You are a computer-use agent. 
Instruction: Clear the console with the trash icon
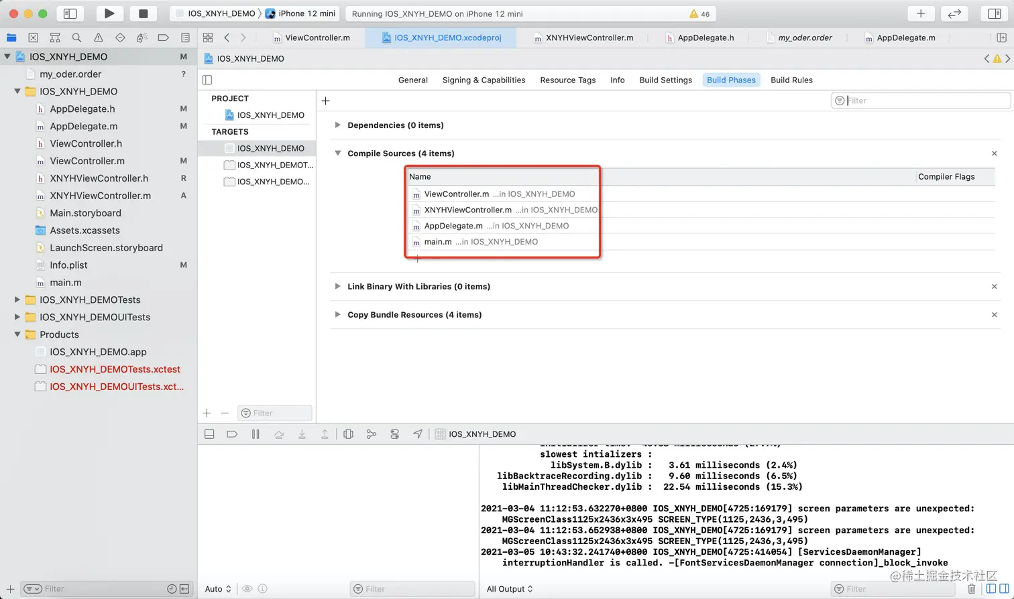tap(971, 589)
